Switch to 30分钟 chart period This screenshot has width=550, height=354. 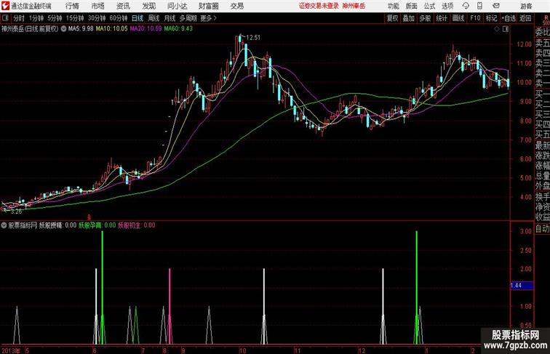97,18
